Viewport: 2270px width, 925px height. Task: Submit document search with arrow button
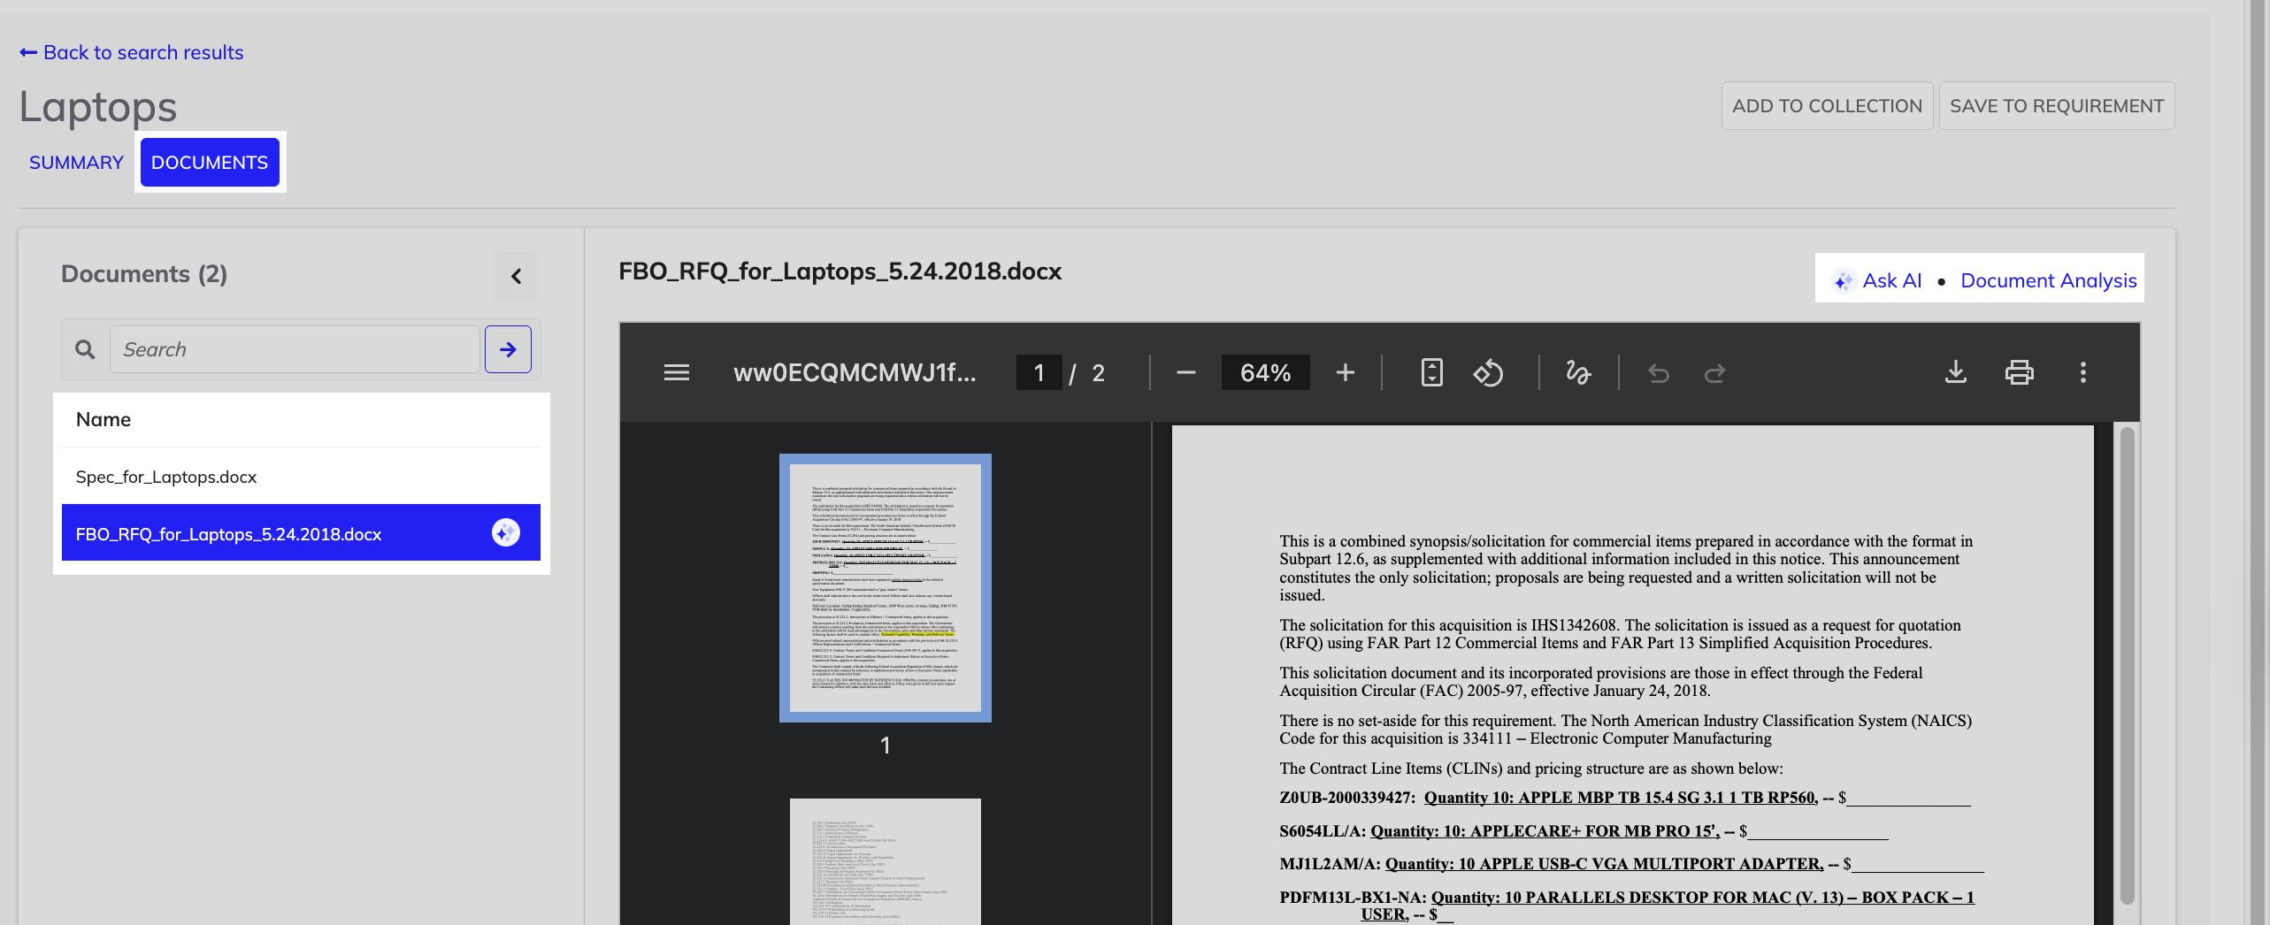coord(508,349)
